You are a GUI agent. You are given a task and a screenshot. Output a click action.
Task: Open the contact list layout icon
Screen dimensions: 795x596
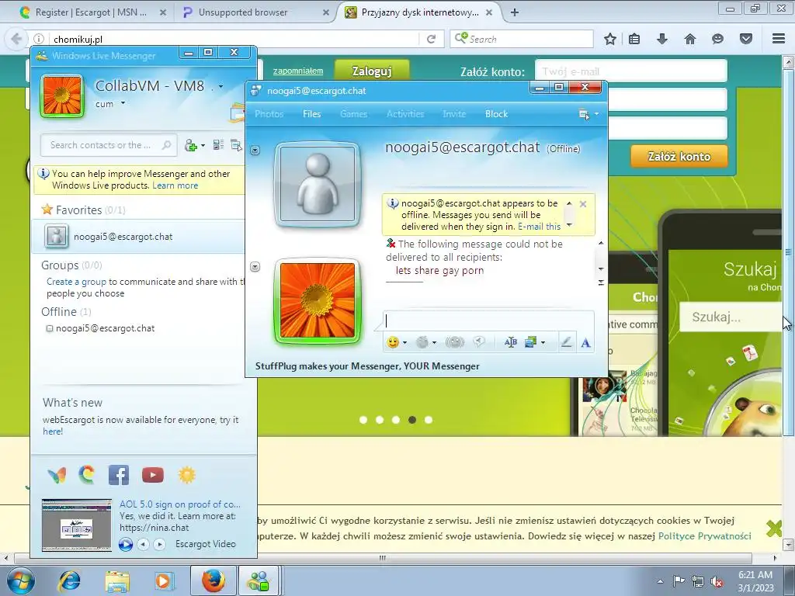pyautogui.click(x=218, y=145)
